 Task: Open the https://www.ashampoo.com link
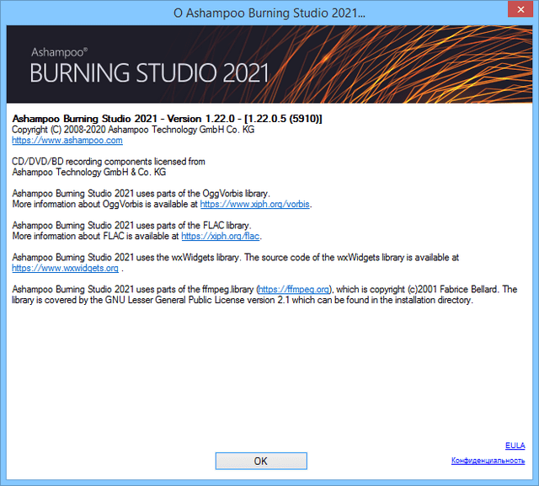67,140
